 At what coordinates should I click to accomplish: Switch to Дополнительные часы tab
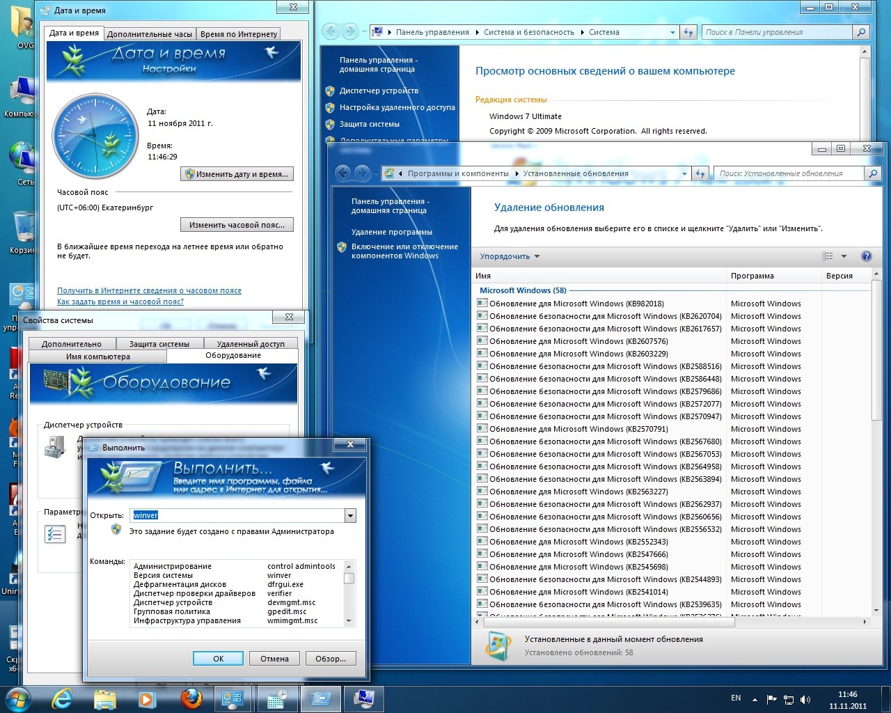150,33
